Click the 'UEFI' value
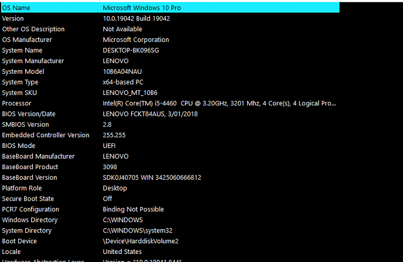 point(109,146)
